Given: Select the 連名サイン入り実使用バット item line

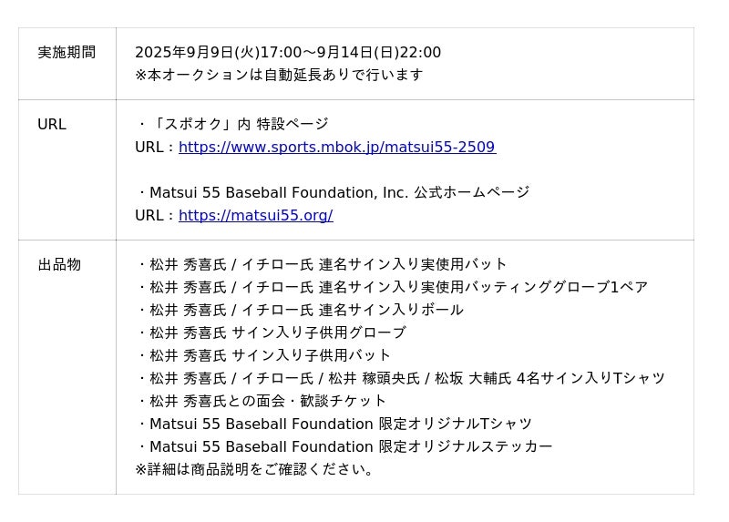Looking at the screenshot, I should click(321, 265).
